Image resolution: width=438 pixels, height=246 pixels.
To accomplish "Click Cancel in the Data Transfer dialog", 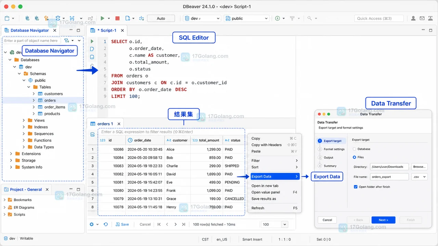I will click(x=327, y=220).
